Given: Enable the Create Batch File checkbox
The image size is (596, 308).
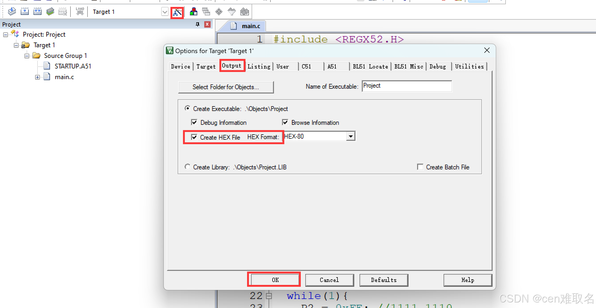Looking at the screenshot, I should pos(420,167).
